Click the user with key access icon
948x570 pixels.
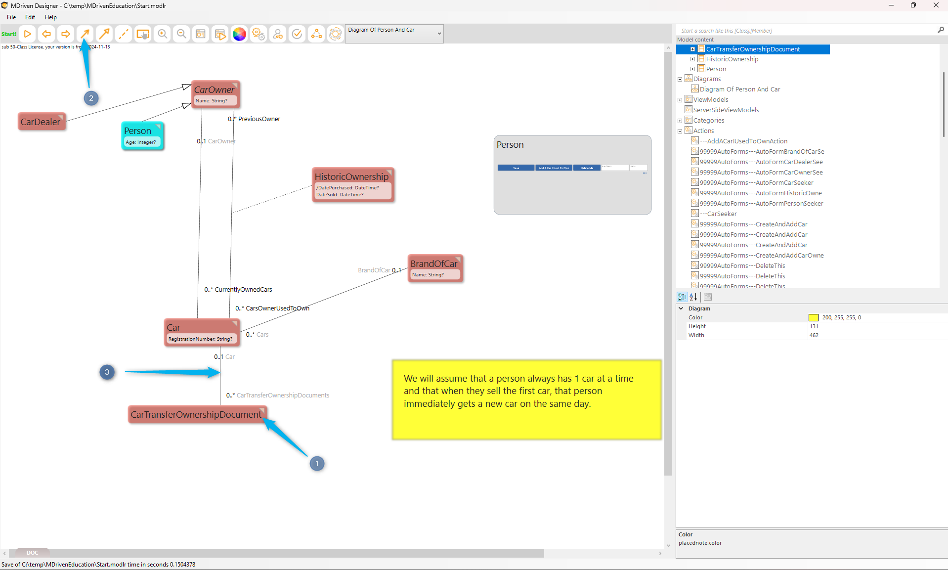click(278, 34)
